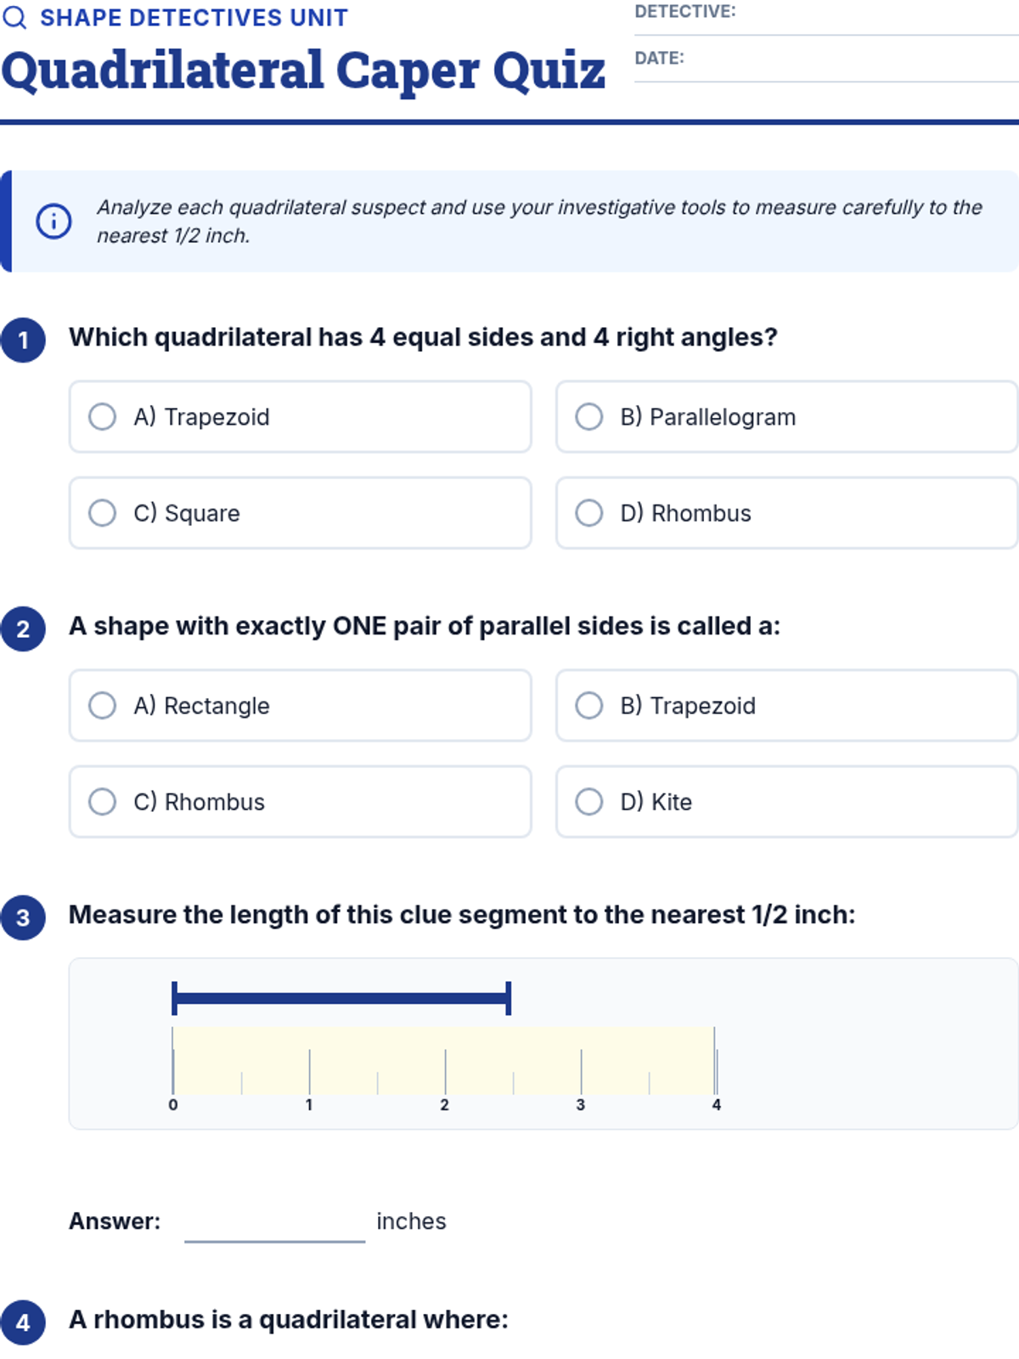
Task: Select A) Trapezoid for question 1
Action: (x=103, y=417)
